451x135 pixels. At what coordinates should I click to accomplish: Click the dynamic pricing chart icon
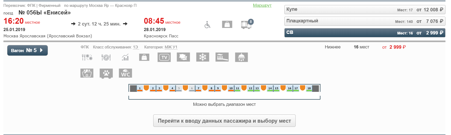pyautogui.click(x=125, y=57)
